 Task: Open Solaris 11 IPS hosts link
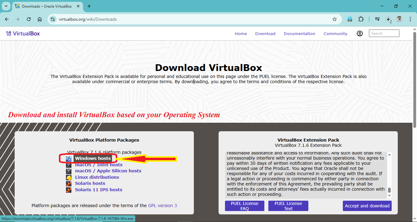[99, 190]
